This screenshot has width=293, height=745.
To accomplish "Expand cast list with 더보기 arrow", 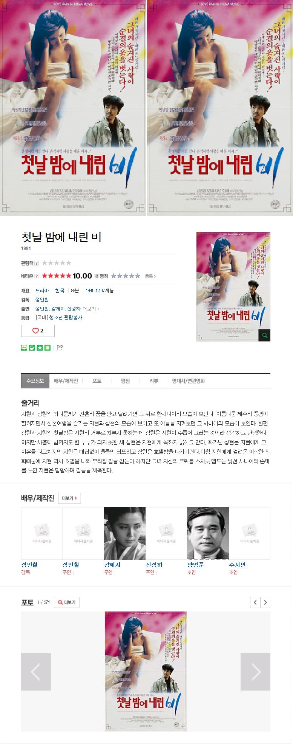I will point(91,309).
